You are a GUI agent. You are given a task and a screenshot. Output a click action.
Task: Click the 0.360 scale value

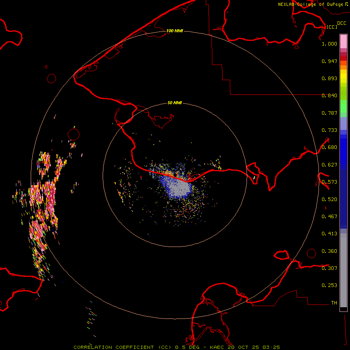click(329, 251)
